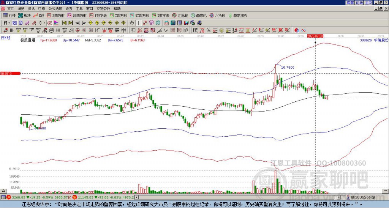Click the 沪 index badge

(9, 197)
